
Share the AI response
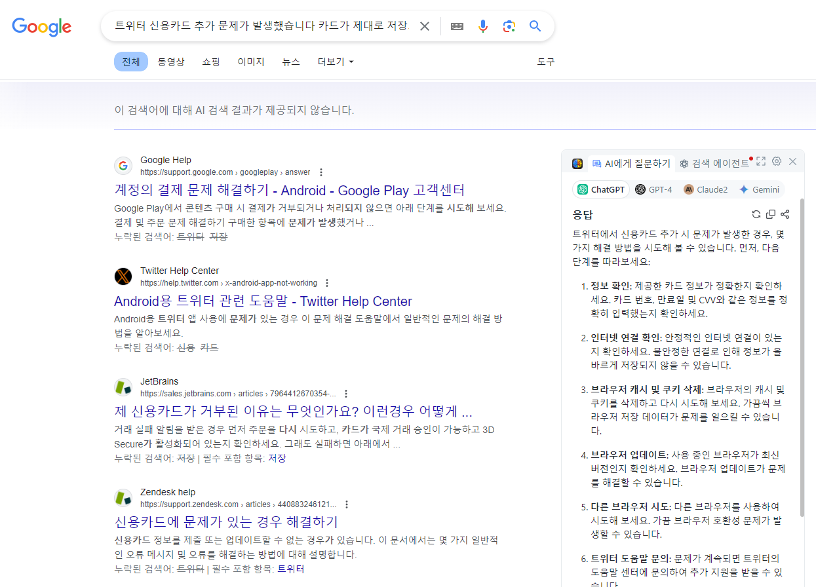(x=785, y=214)
